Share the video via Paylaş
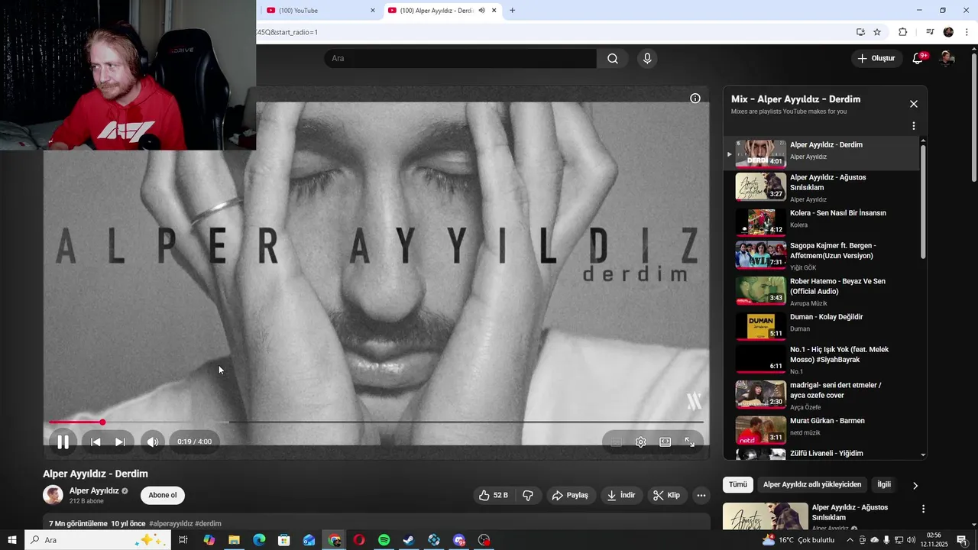Screen dimensions: 978x550 tap(570, 495)
